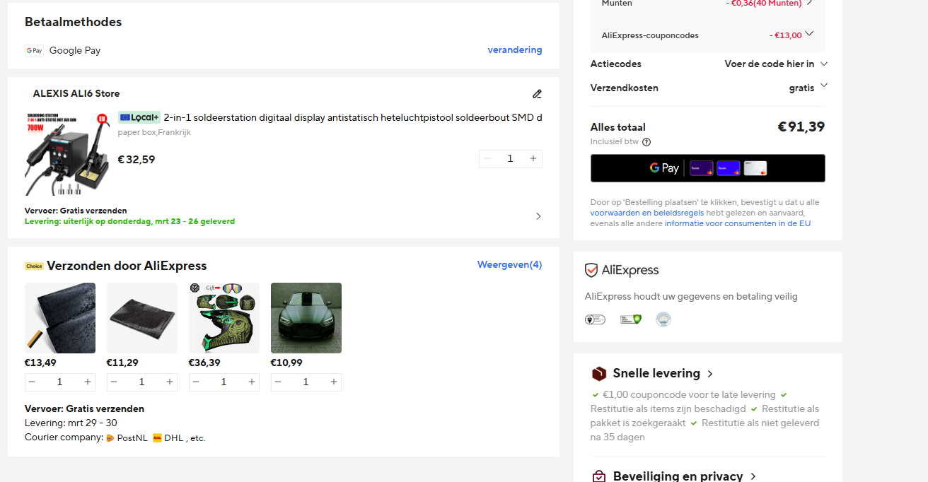
Task: Click the -€13,00 coupon discount amount
Action: pos(786,35)
